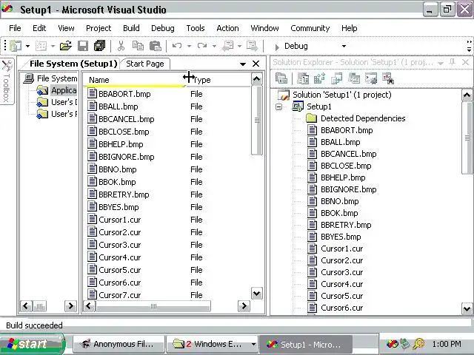Click the Redo toolbar icon

tap(202, 46)
